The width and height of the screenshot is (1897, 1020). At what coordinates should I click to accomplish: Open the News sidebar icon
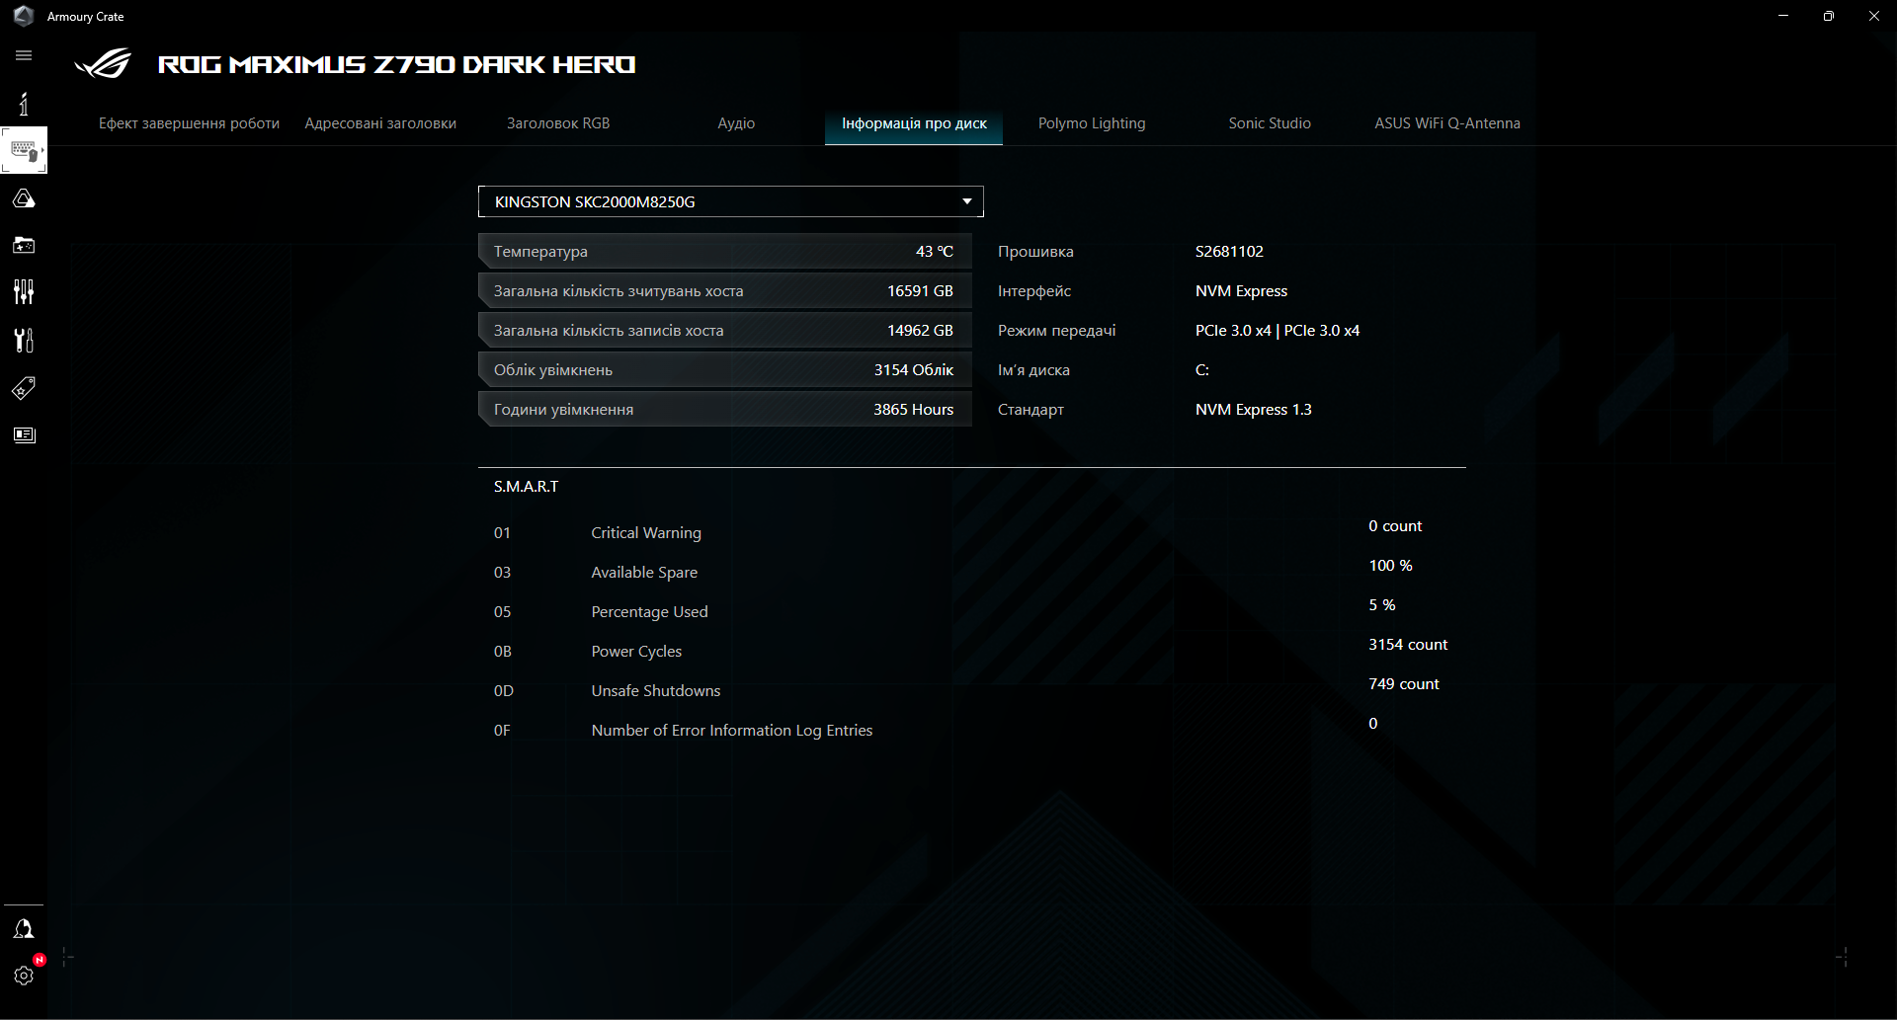click(24, 434)
